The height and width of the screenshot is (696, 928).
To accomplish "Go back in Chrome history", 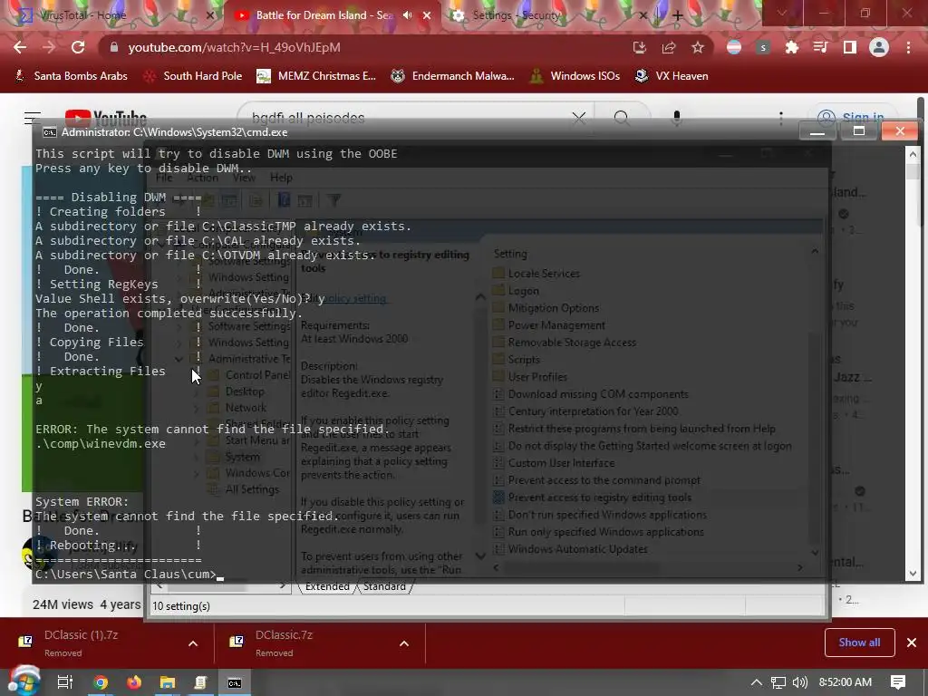I will 20,47.
